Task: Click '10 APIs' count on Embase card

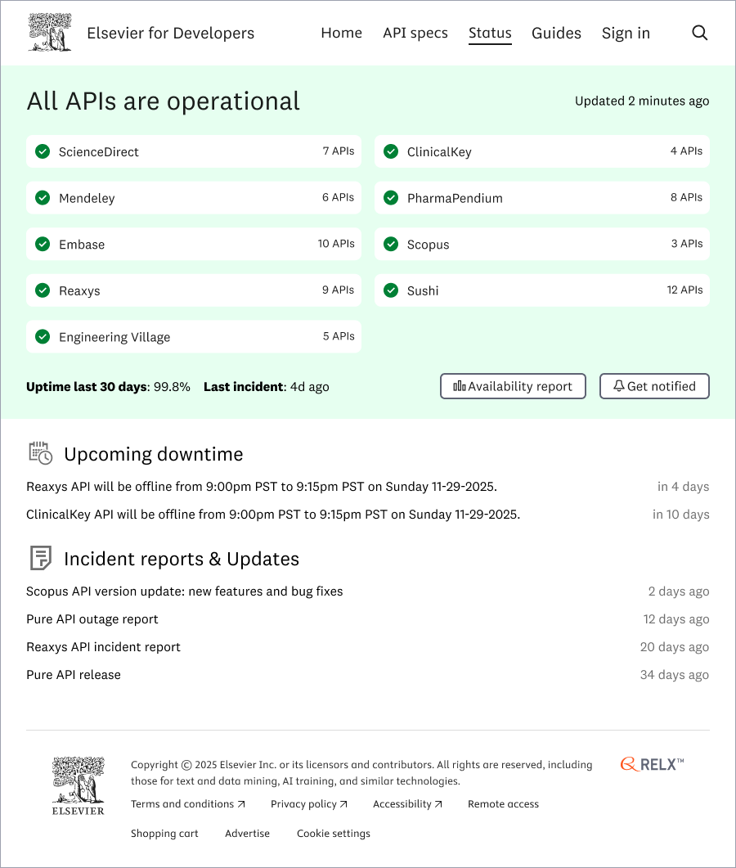Action: click(336, 243)
